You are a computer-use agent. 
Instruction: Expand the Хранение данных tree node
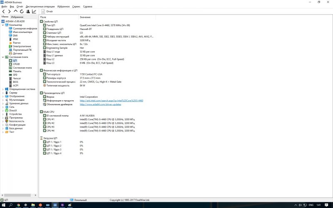[2, 103]
